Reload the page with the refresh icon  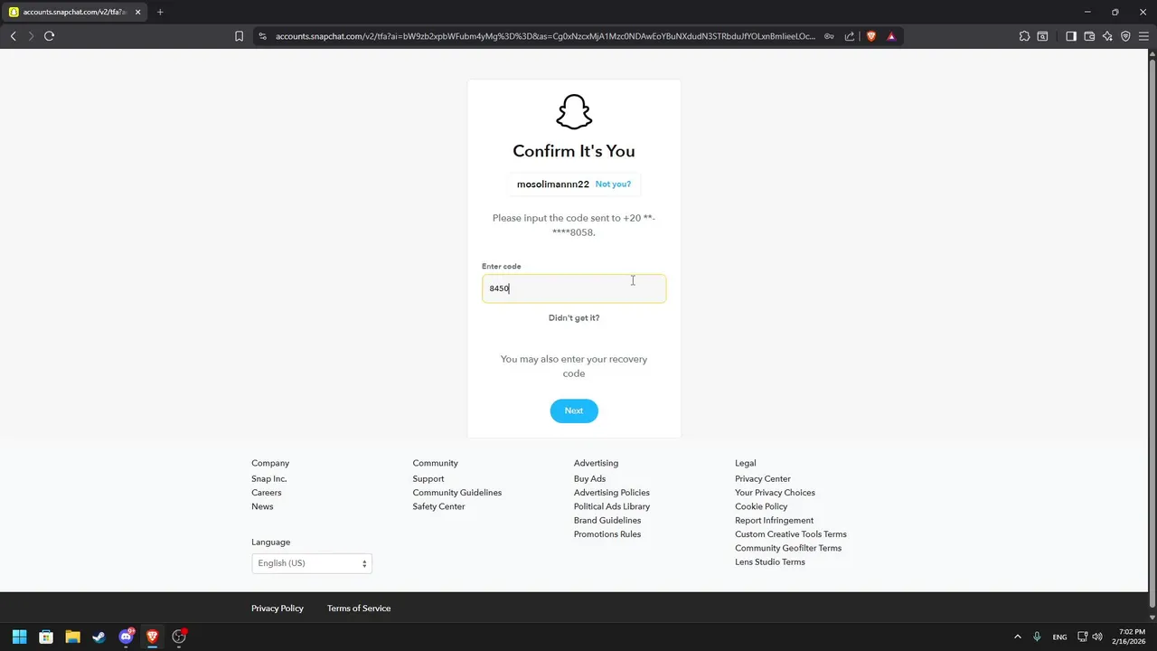click(50, 36)
